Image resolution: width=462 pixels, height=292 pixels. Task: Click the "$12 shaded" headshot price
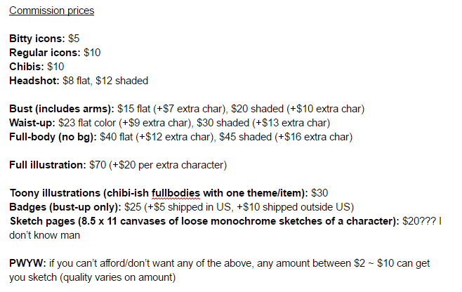(x=121, y=81)
